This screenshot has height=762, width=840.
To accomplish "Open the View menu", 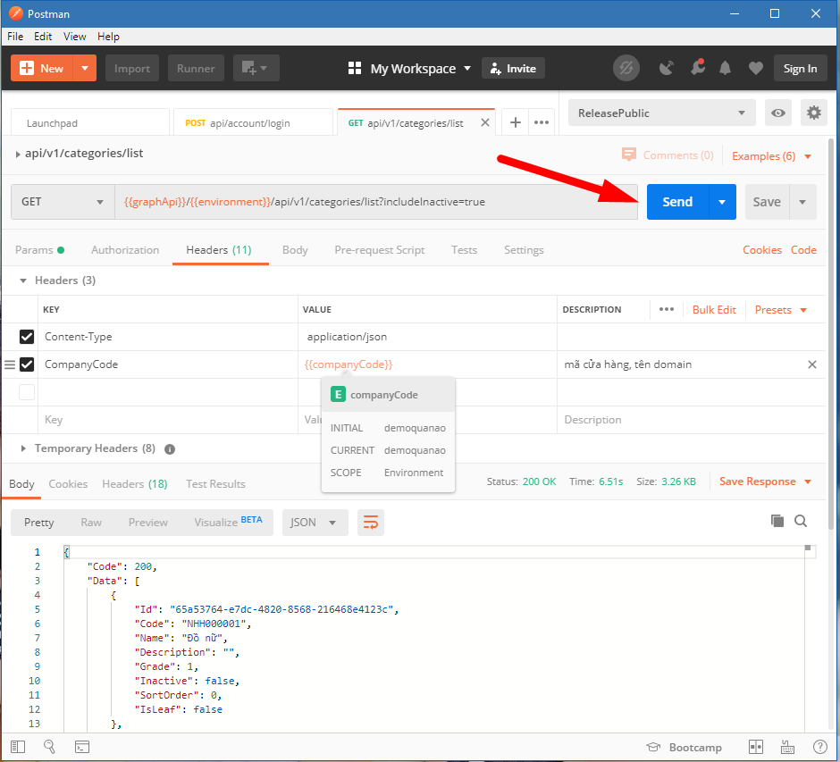I will point(74,37).
